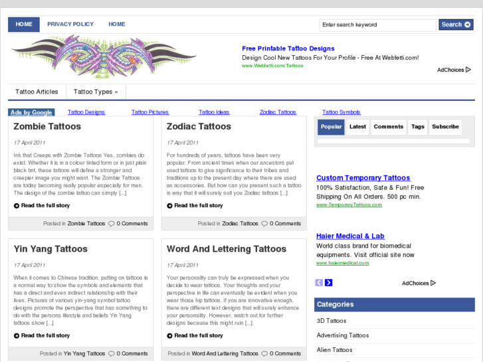The width and height of the screenshot is (483, 362).
Task: Open the Tattoo Designs ad link
Action: (x=86, y=112)
